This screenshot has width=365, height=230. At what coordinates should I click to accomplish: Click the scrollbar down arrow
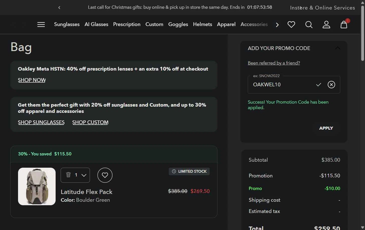[x=362, y=227]
